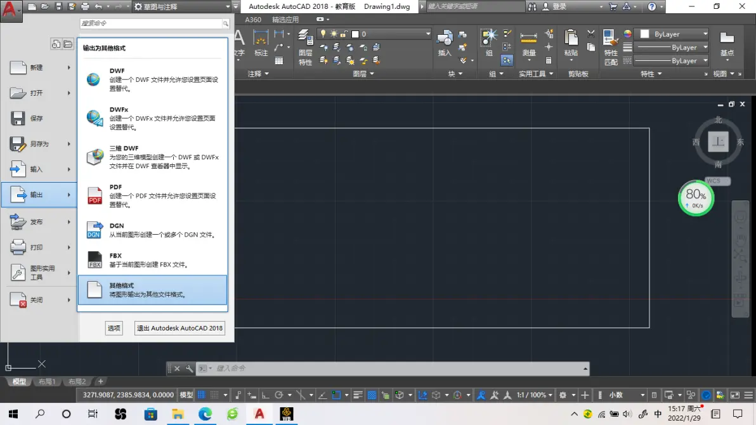
Task: Click the scissors cut icon in 剪贴板 panel
Action: pyautogui.click(x=591, y=34)
